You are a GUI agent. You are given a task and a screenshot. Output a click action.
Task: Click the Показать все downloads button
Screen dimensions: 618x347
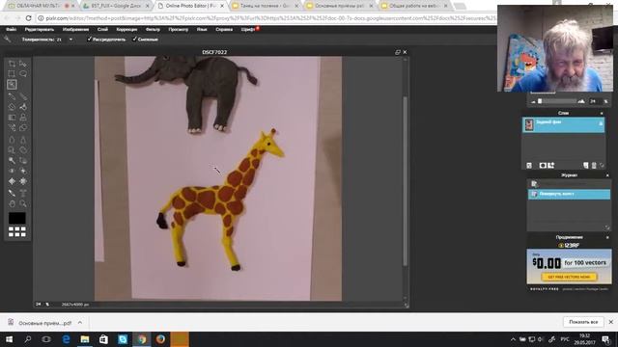[583, 322]
